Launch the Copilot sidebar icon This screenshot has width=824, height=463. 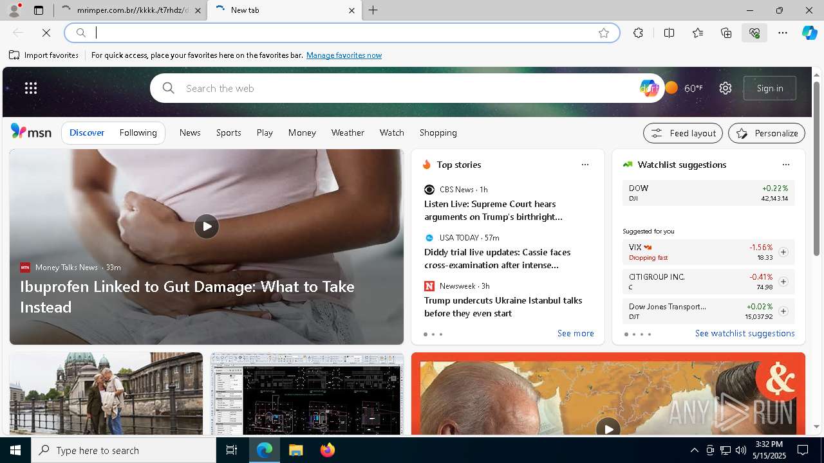pyautogui.click(x=810, y=33)
